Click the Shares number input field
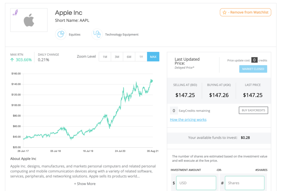This screenshot has height=191, width=281. (x=245, y=183)
